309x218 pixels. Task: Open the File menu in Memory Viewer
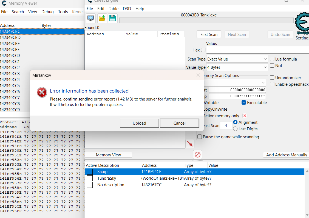coord(4,12)
